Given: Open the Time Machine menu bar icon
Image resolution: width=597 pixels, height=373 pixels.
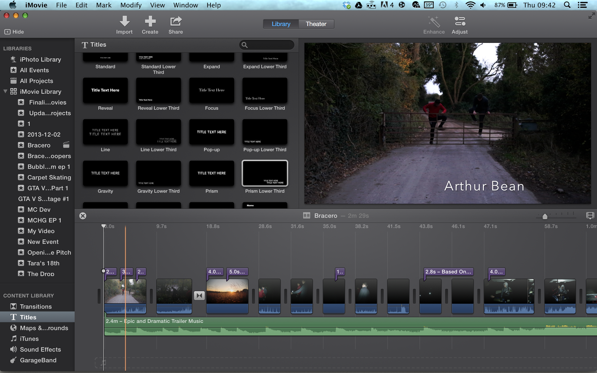Looking at the screenshot, I should click(x=443, y=5).
